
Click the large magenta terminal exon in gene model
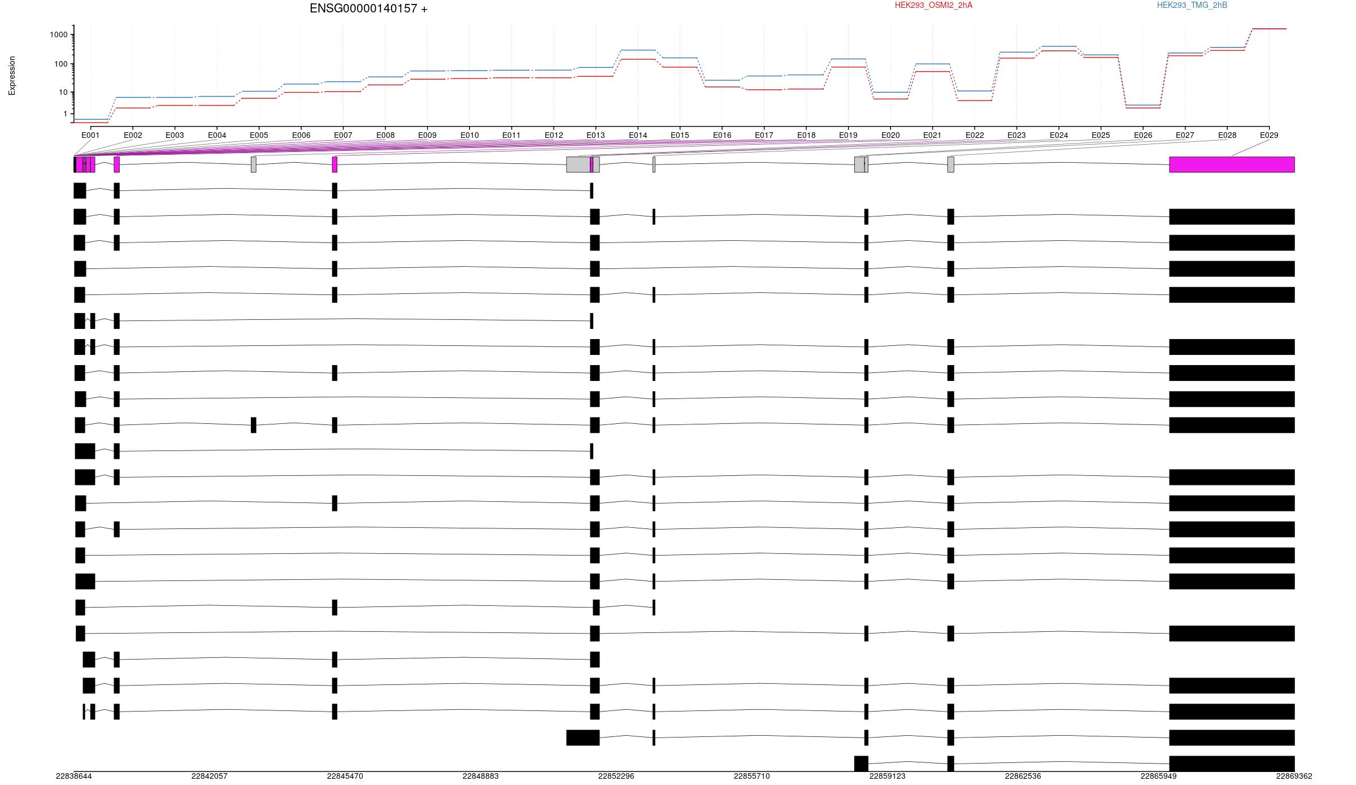click(x=1232, y=164)
